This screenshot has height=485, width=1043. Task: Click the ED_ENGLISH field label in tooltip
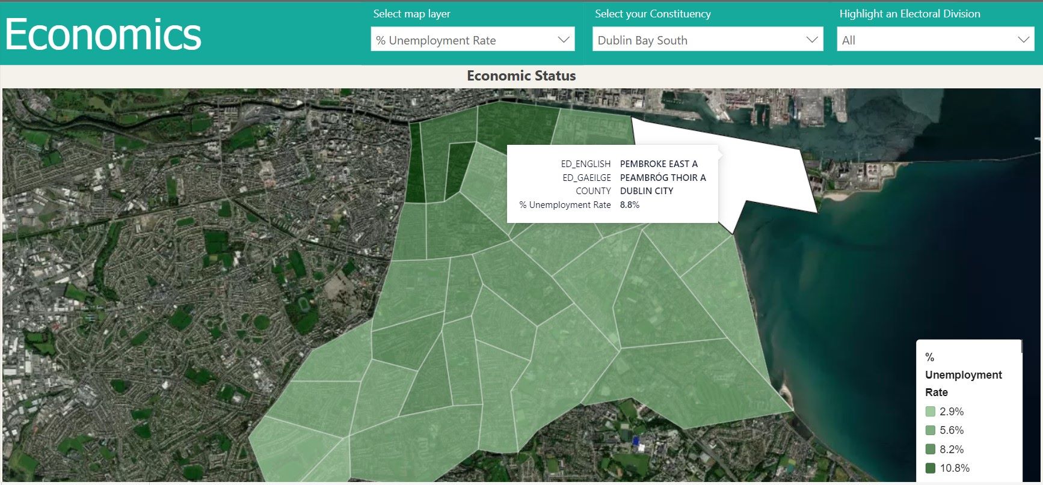coord(586,163)
